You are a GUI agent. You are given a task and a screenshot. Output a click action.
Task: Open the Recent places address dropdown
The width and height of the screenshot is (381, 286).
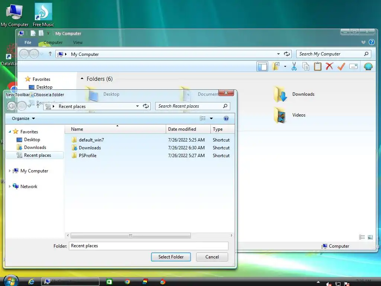pyautogui.click(x=137, y=106)
